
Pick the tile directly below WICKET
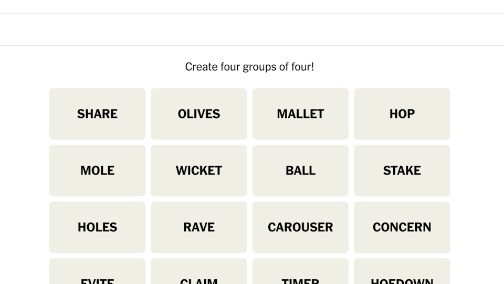pos(199,227)
